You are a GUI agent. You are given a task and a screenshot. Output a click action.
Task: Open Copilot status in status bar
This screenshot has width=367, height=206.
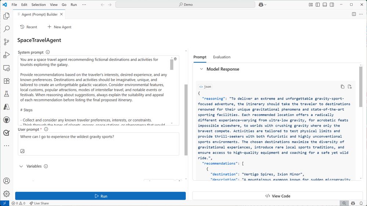(353, 203)
